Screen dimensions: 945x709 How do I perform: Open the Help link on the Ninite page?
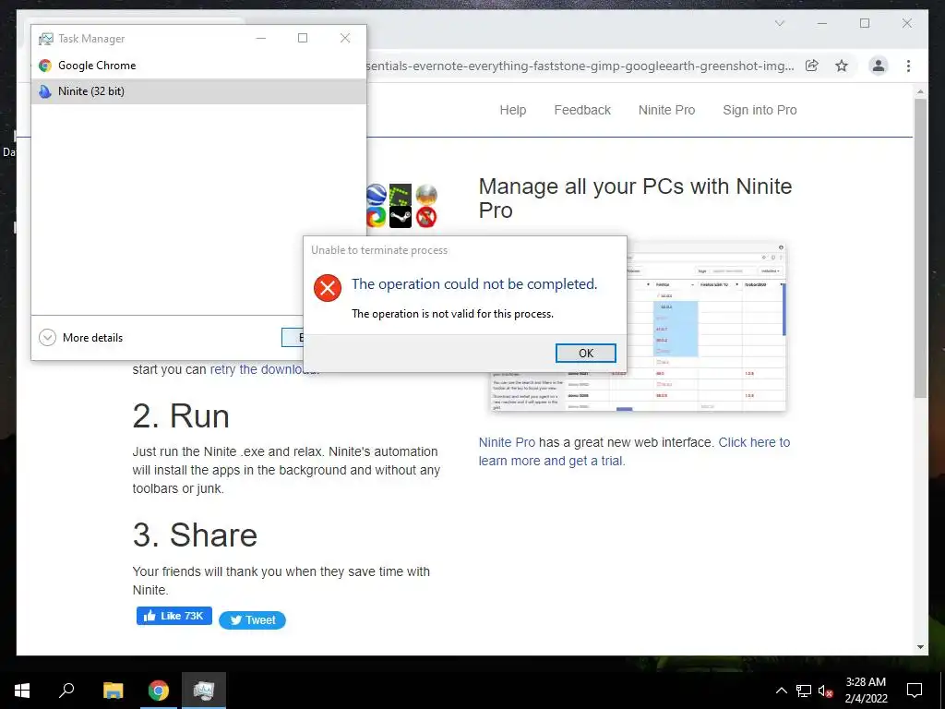click(x=513, y=110)
